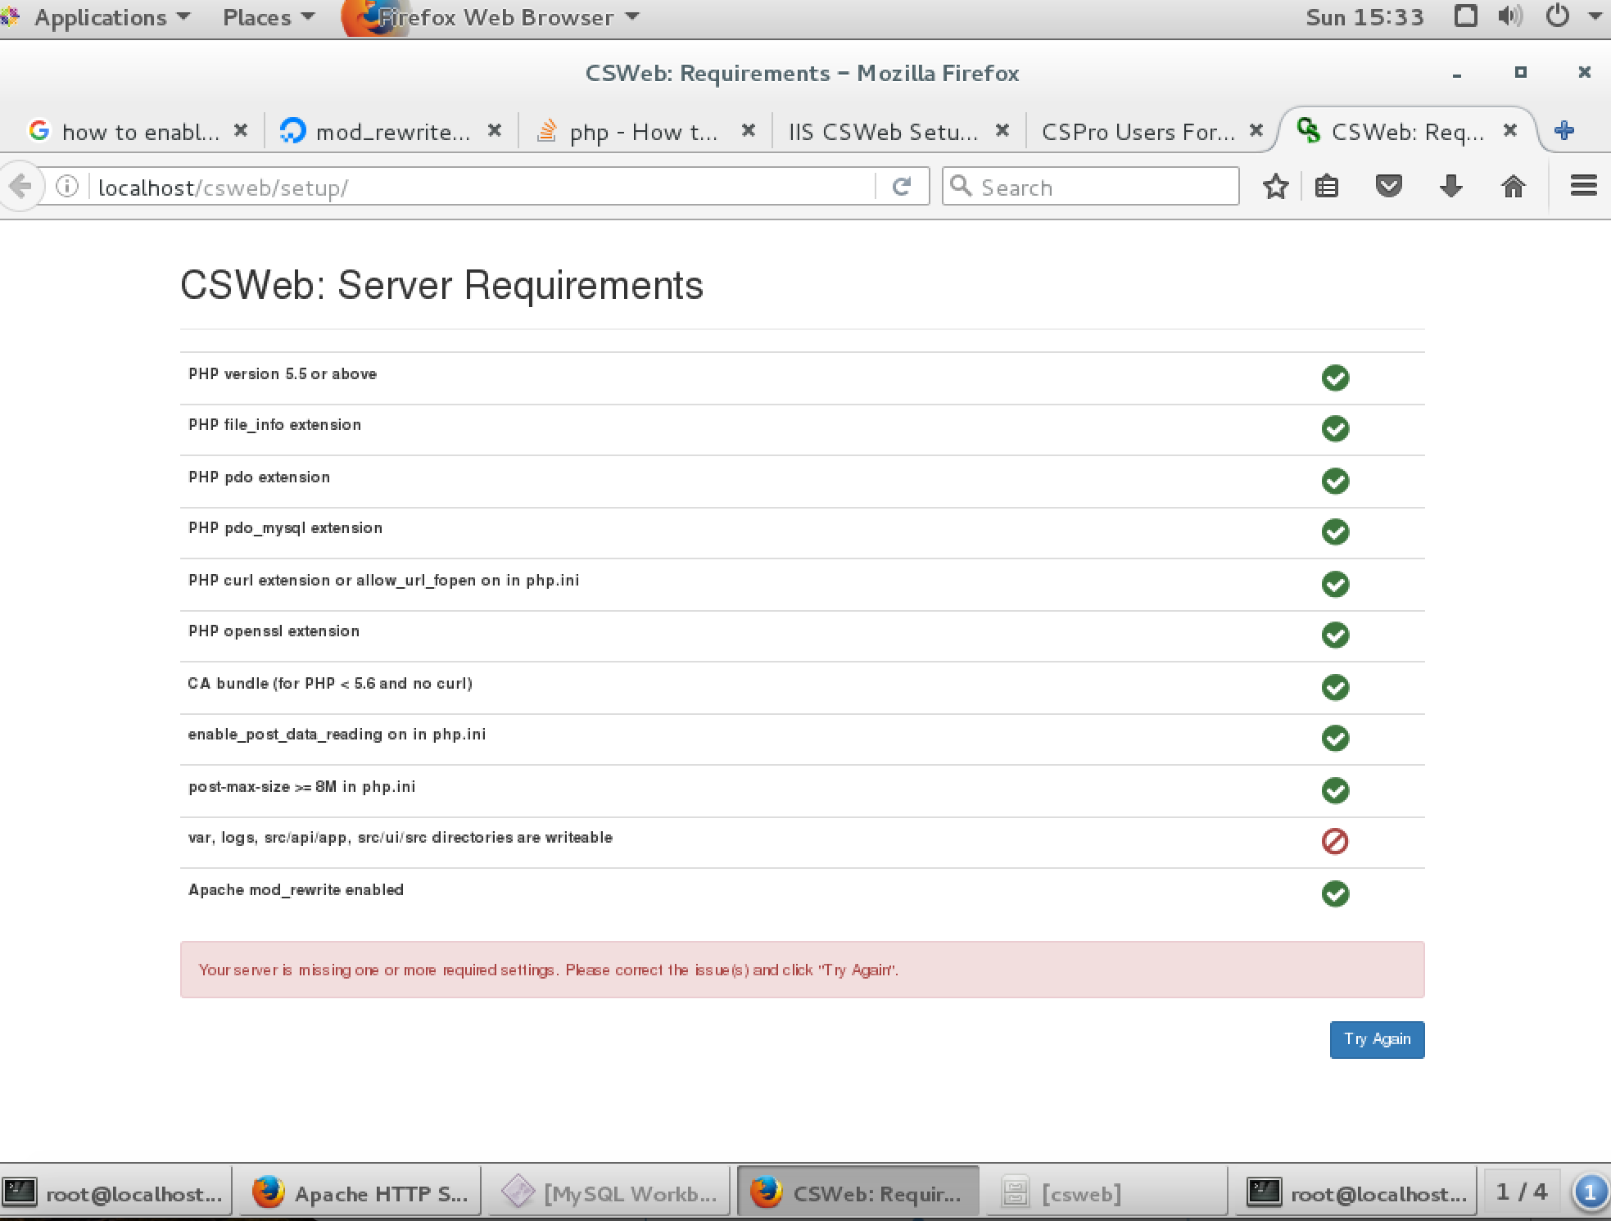Switch to first root@localhost terminal in taskbar
This screenshot has height=1221, width=1611.
(x=116, y=1193)
